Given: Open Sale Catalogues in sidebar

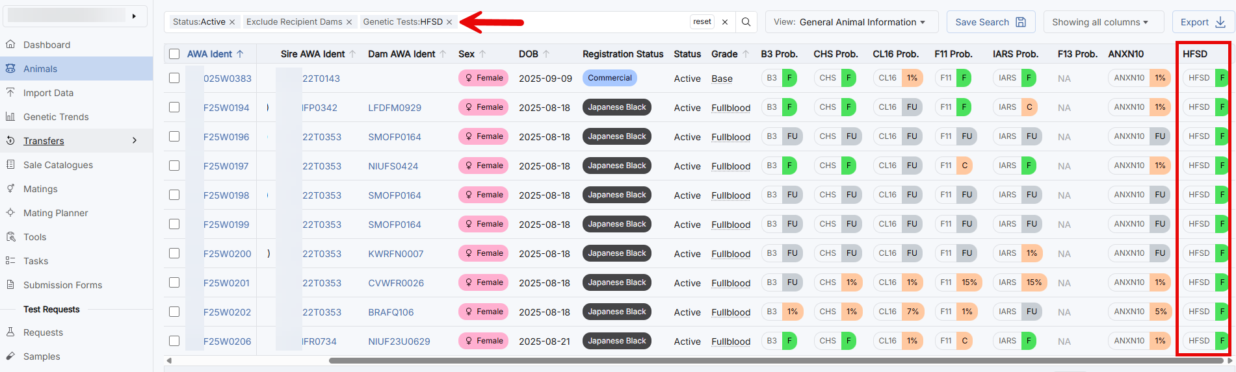Looking at the screenshot, I should pyautogui.click(x=58, y=165).
